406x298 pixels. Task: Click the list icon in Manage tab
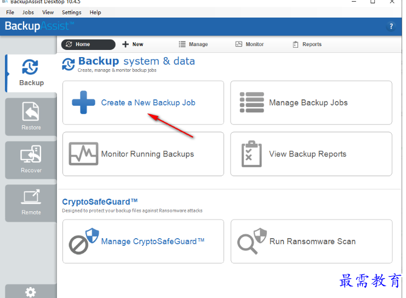click(182, 44)
